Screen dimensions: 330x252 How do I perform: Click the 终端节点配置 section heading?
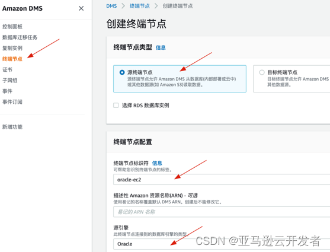tap(133, 142)
